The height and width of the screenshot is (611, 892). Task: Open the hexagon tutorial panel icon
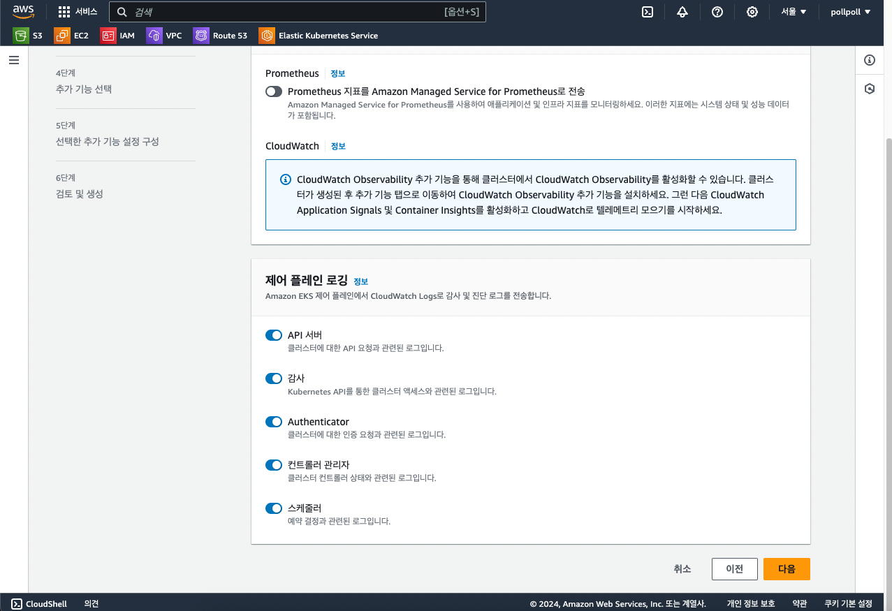pyautogui.click(x=870, y=89)
